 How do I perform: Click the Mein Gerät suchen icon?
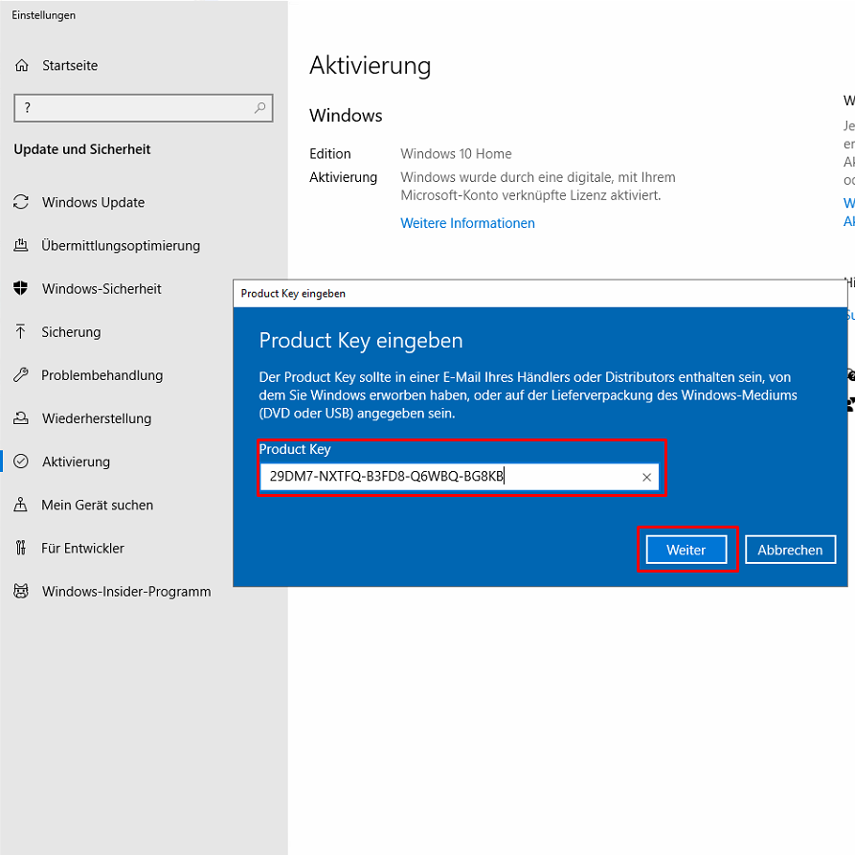[x=21, y=505]
